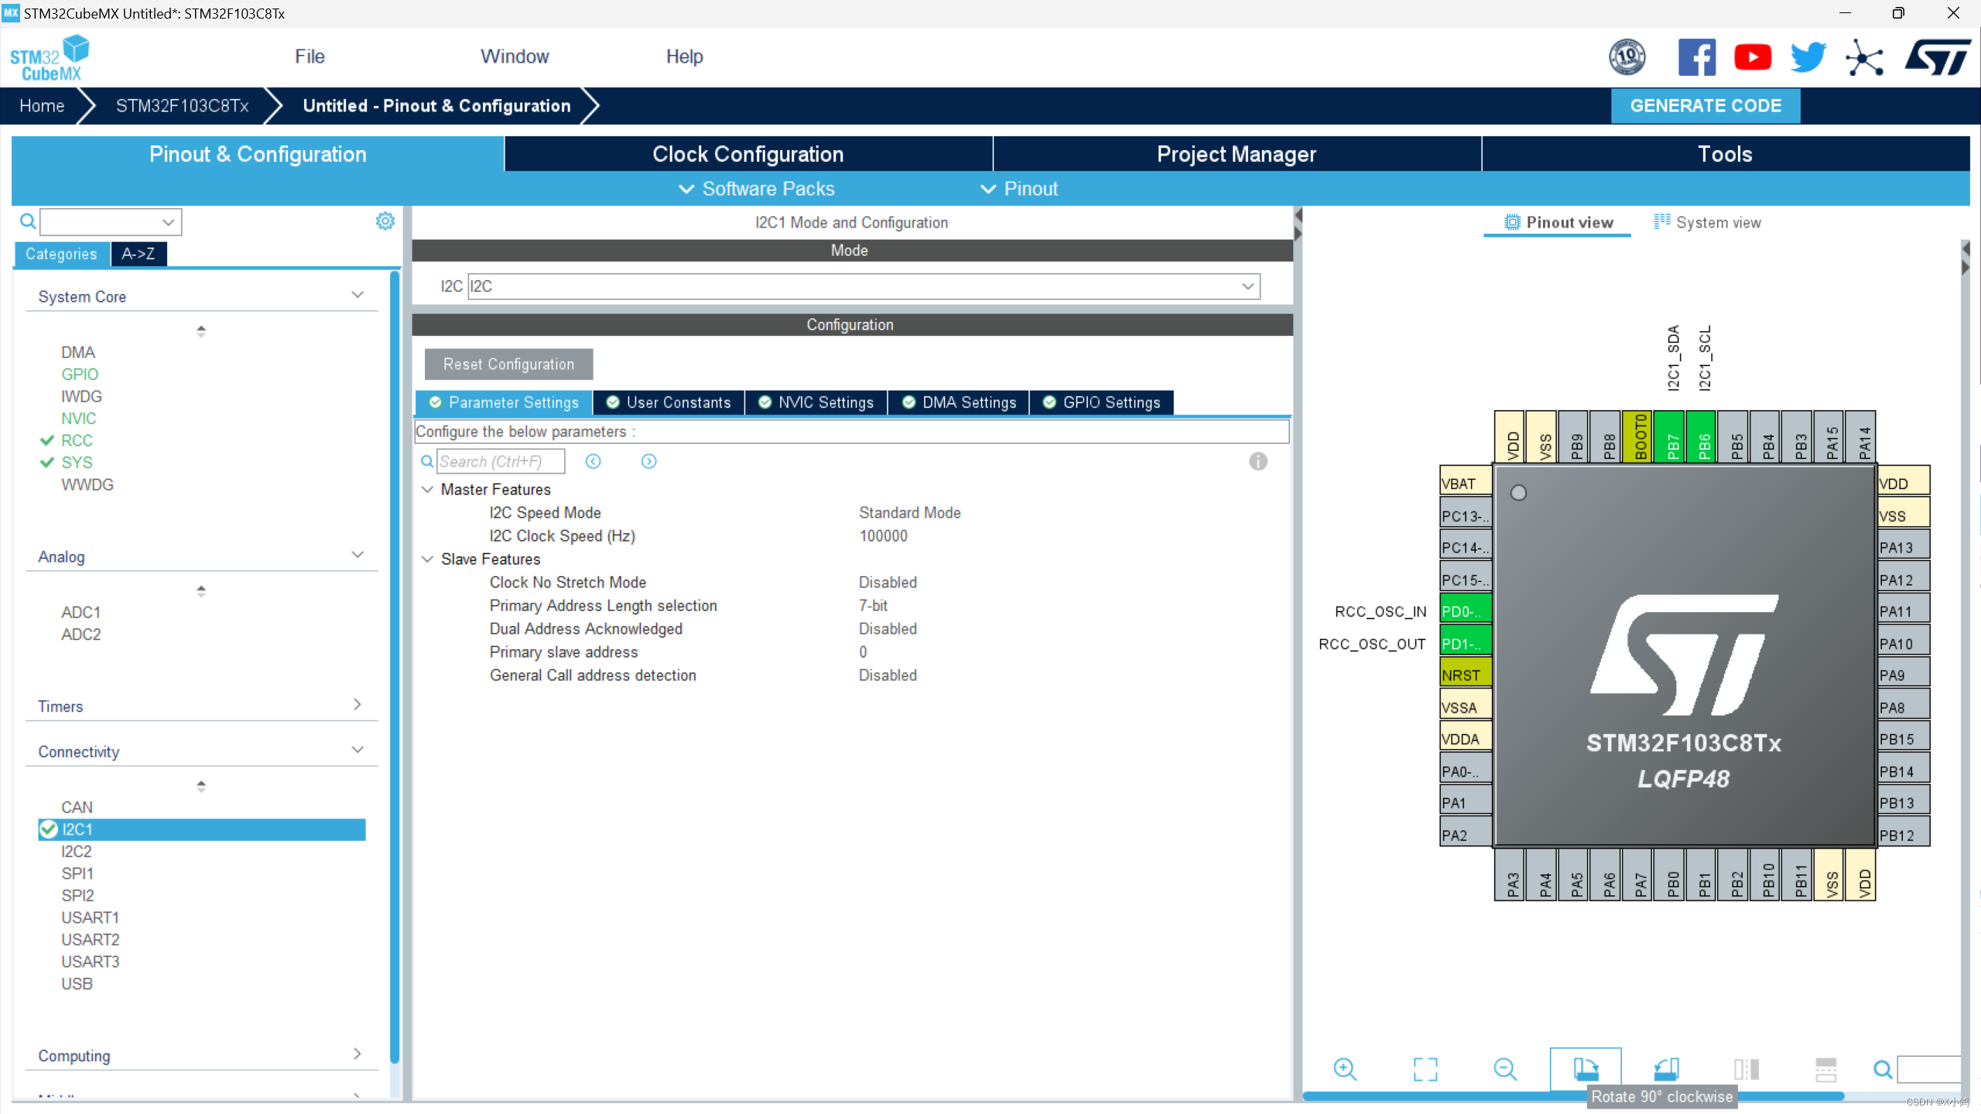
Task: Click the fit-to-screen pinout icon
Action: pos(1425,1069)
